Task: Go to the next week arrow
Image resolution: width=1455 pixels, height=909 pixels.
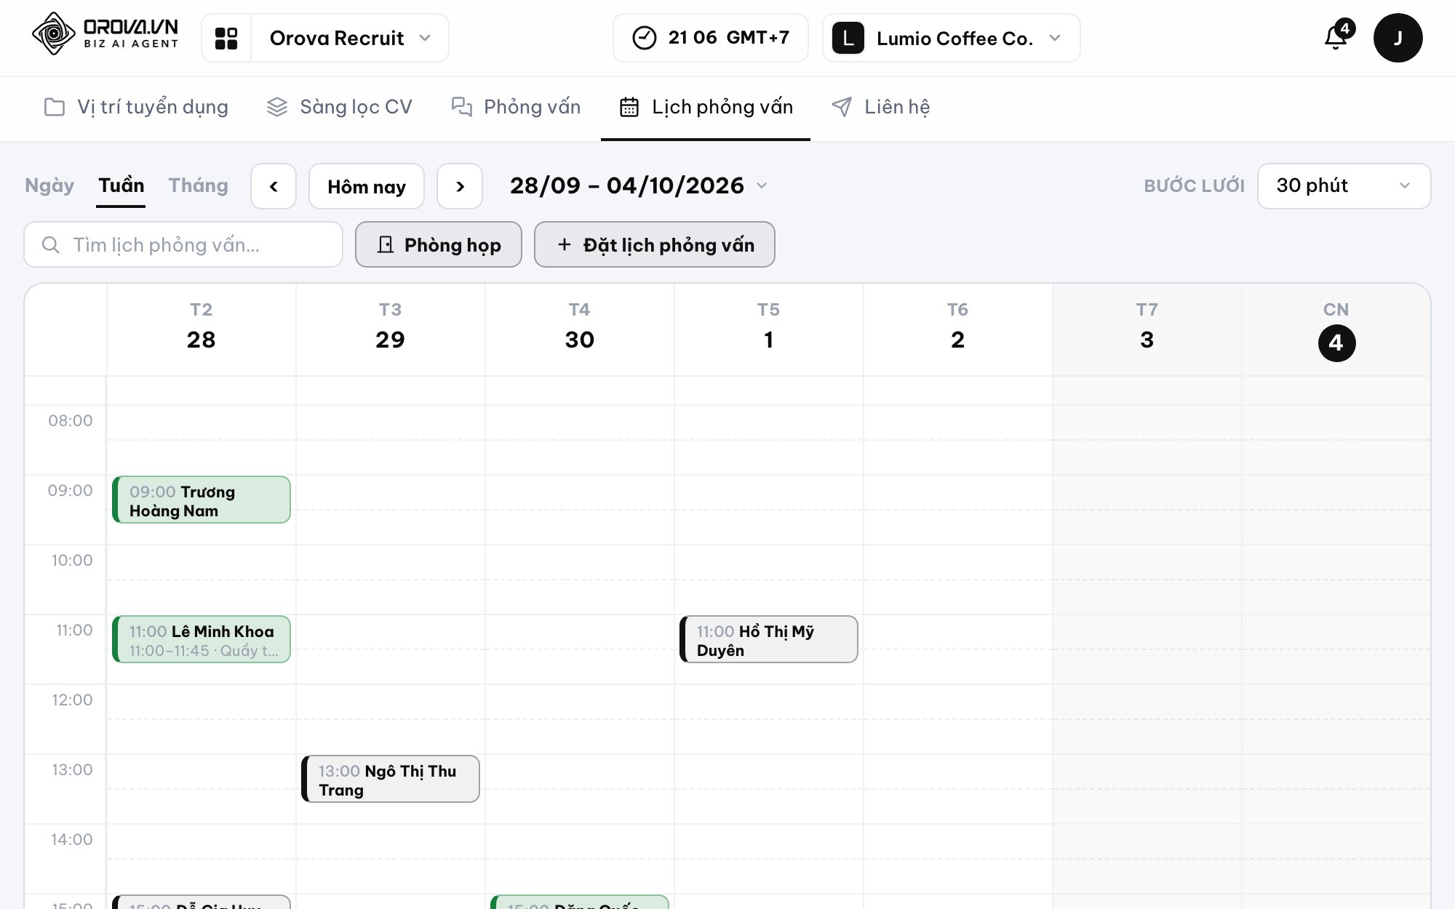Action: (x=460, y=186)
